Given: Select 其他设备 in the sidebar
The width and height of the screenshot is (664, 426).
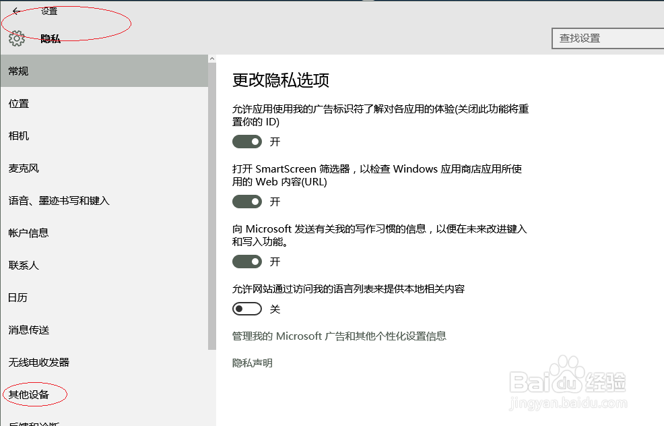Looking at the screenshot, I should (x=104, y=394).
